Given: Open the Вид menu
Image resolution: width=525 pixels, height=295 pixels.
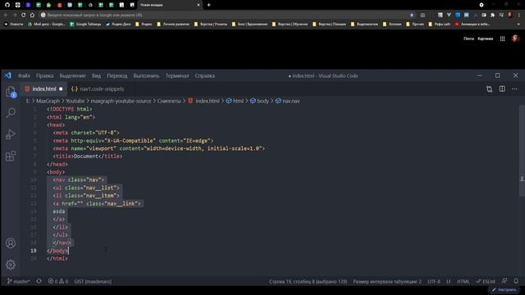Looking at the screenshot, I should tap(96, 76).
